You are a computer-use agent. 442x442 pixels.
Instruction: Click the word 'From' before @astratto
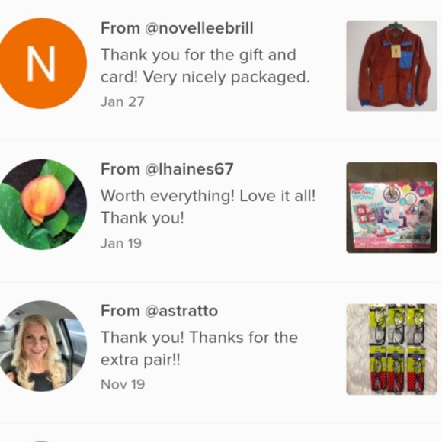coord(120,311)
